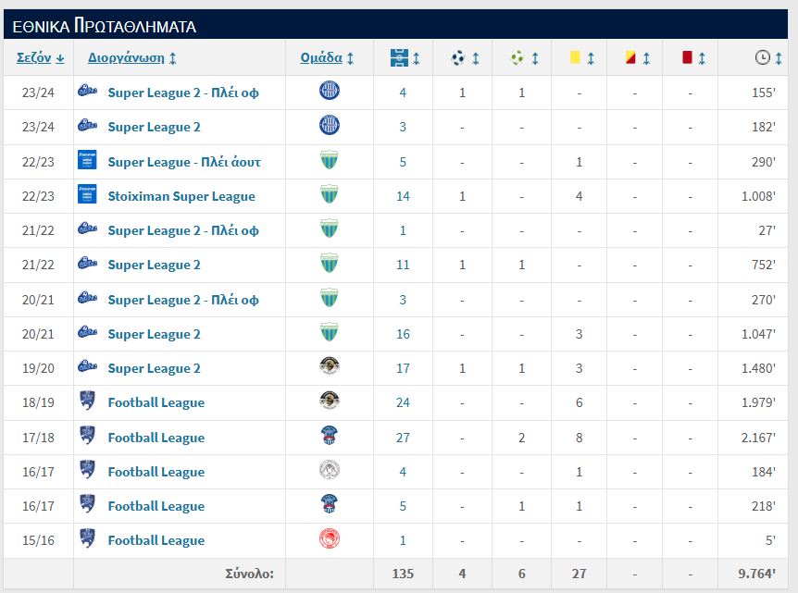Viewport: 798px width, 593px height.
Task: Open 17/18 Football League competition link
Action: pos(156,438)
